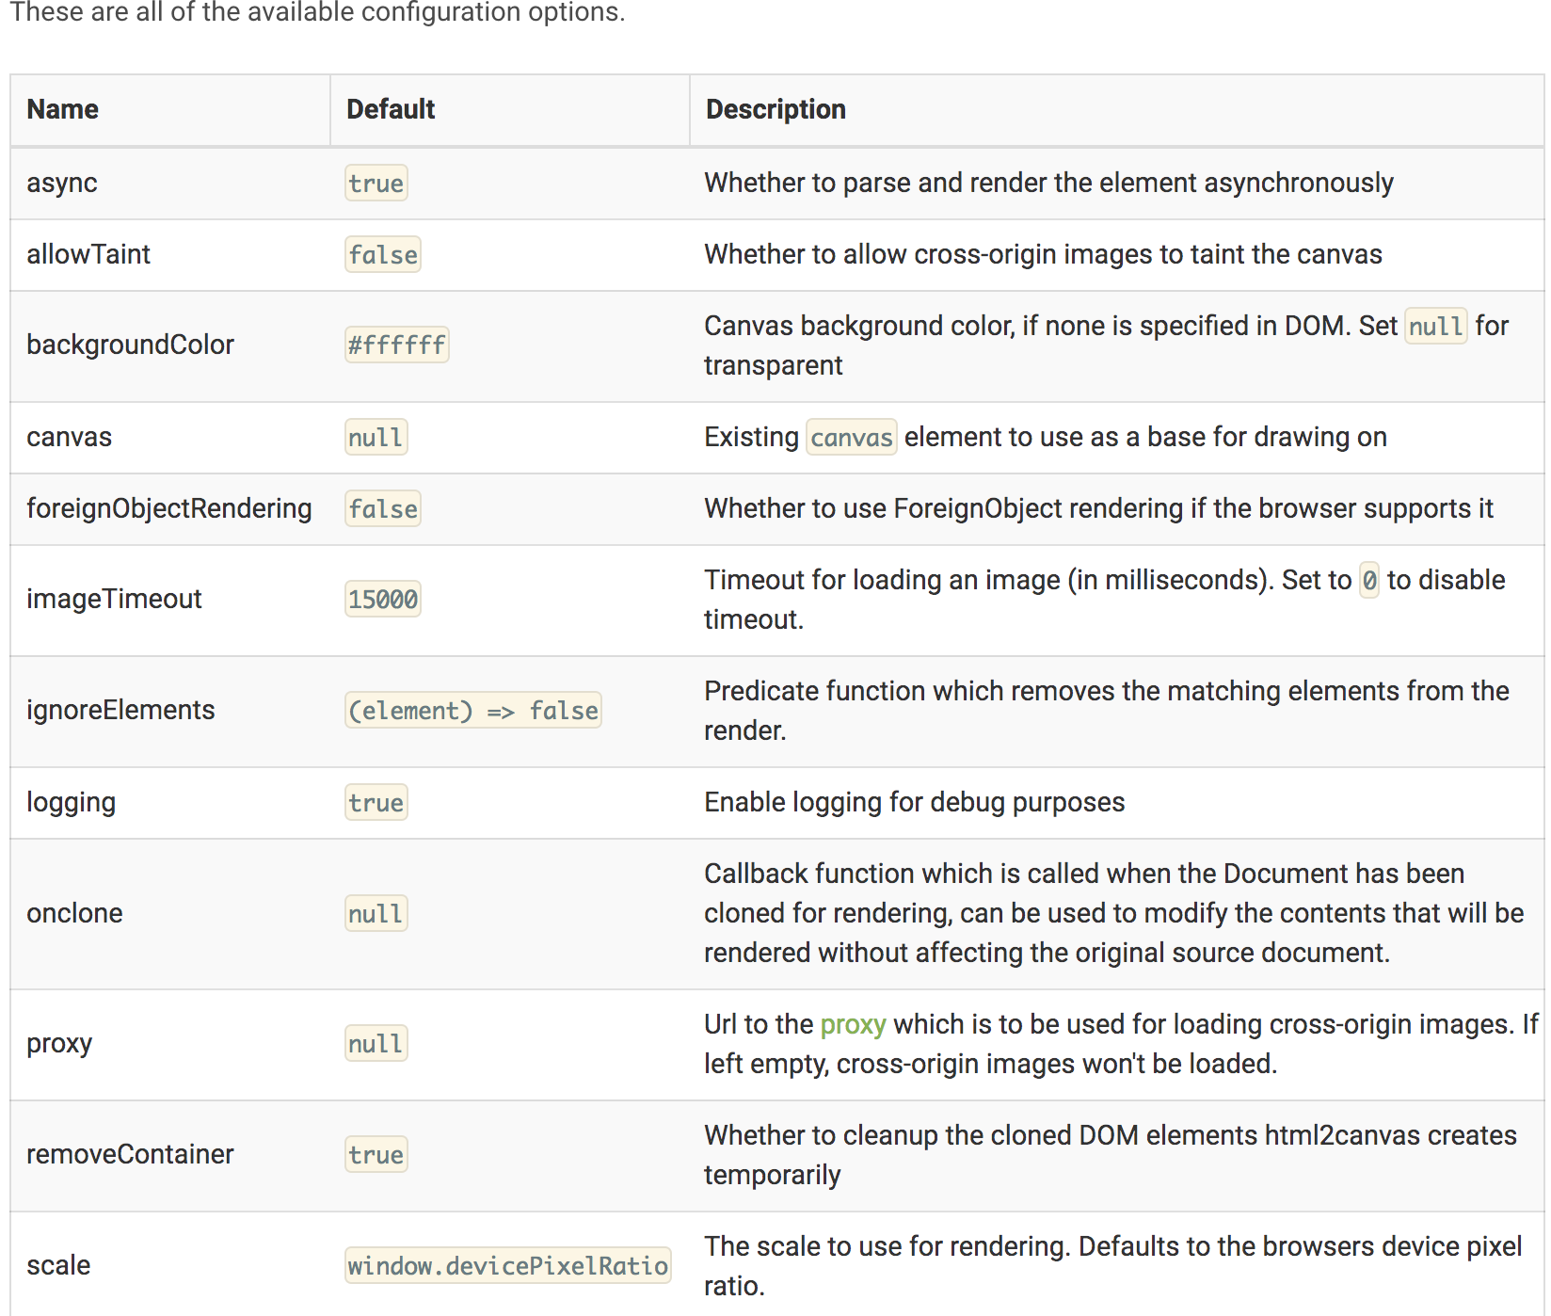Click the Description column header
The image size is (1551, 1316).
click(x=775, y=109)
